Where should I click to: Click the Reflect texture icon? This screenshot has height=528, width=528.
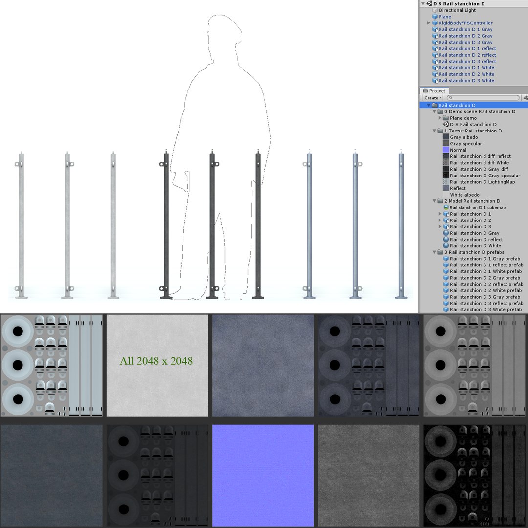[446, 188]
